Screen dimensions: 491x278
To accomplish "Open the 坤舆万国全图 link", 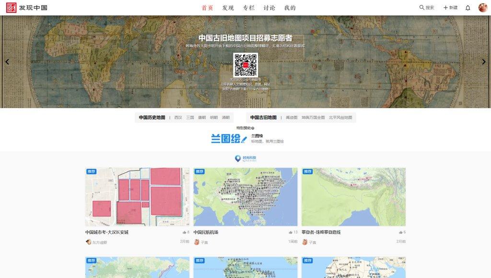I will pyautogui.click(x=313, y=117).
